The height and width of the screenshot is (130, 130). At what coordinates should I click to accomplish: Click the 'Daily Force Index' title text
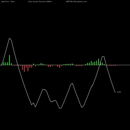click(x=8, y=2)
